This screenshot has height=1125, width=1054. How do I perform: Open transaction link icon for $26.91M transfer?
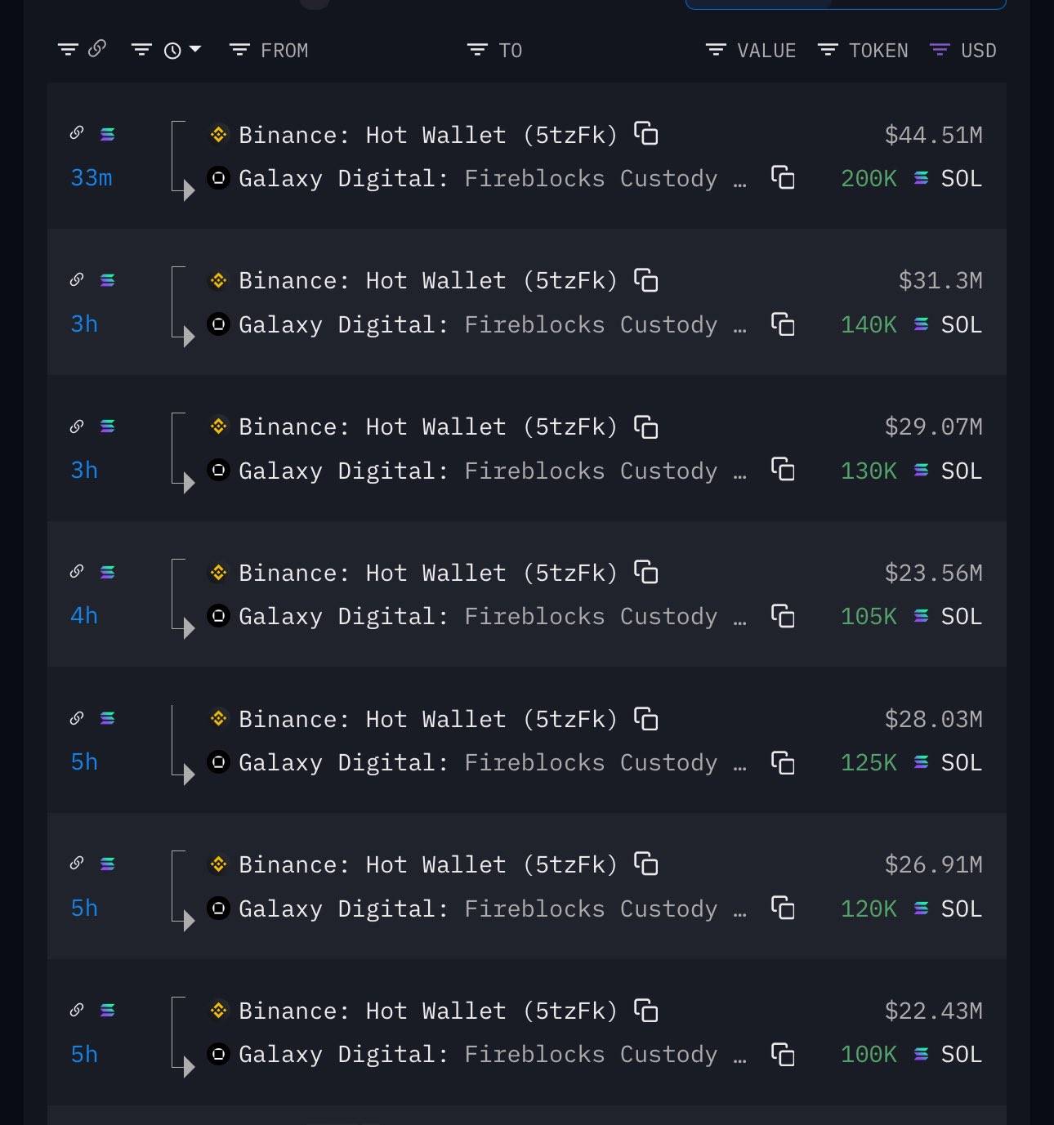coord(77,864)
